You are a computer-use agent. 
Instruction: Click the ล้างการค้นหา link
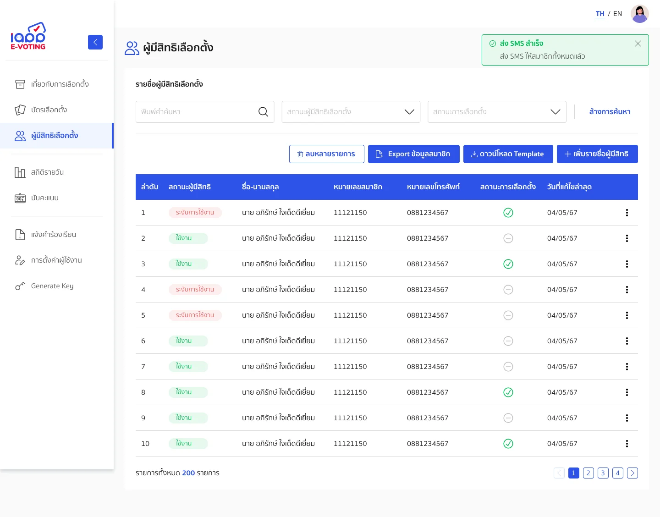point(610,111)
